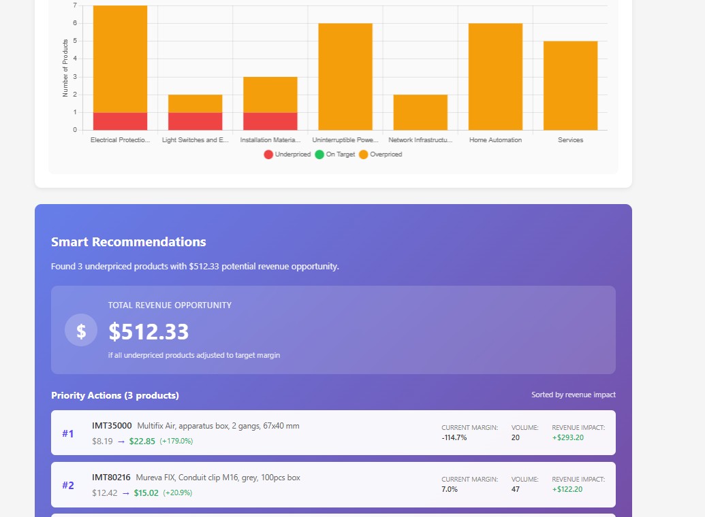Select the #2 priority rank badge
This screenshot has height=517, width=705.
coord(68,485)
